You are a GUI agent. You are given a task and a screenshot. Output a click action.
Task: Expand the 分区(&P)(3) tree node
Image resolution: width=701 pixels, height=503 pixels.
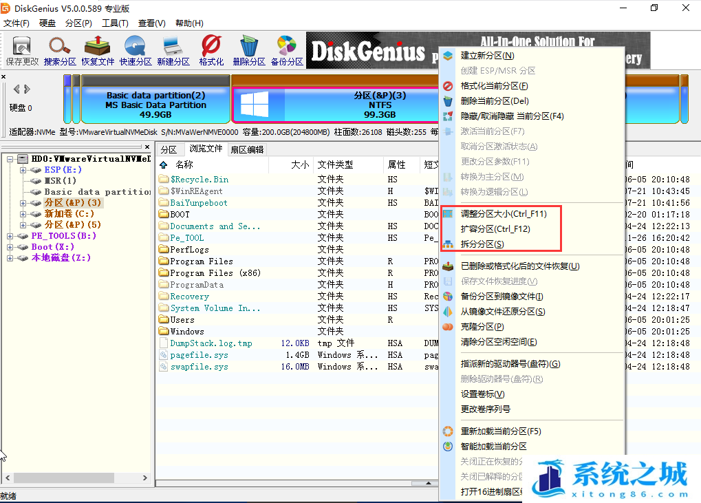click(23, 203)
